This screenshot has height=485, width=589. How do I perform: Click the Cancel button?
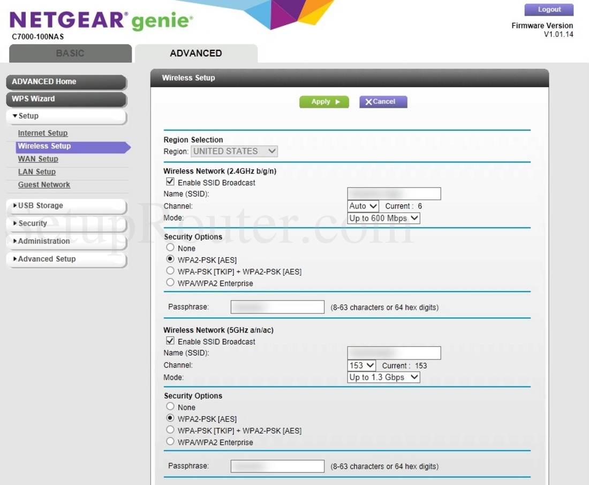[x=383, y=102]
